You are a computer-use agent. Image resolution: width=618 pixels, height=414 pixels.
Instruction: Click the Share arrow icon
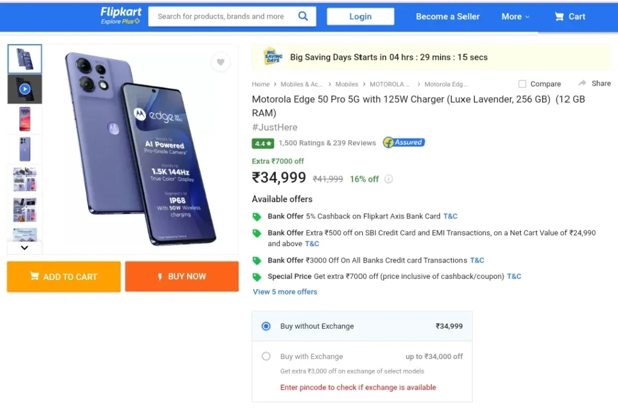(x=582, y=83)
